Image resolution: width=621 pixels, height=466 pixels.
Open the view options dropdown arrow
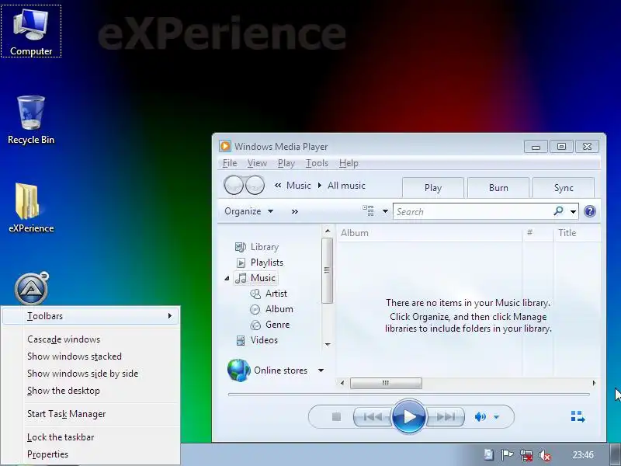coord(385,211)
